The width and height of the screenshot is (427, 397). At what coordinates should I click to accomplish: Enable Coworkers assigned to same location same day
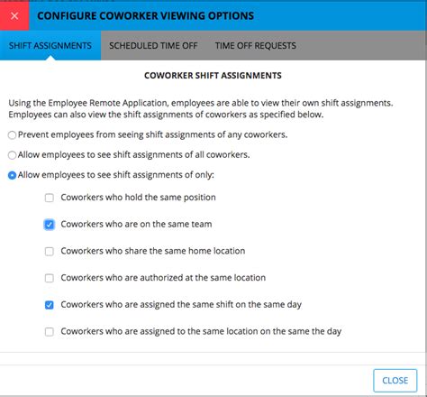click(x=50, y=332)
